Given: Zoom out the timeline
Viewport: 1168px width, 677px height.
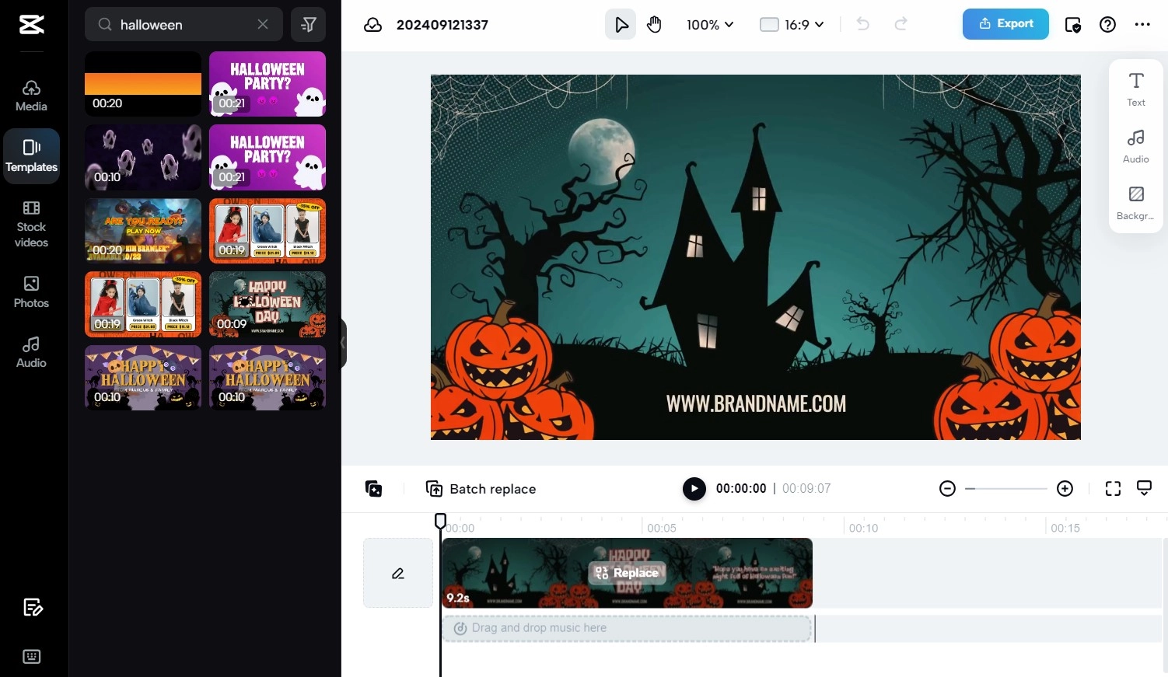Looking at the screenshot, I should 947,489.
